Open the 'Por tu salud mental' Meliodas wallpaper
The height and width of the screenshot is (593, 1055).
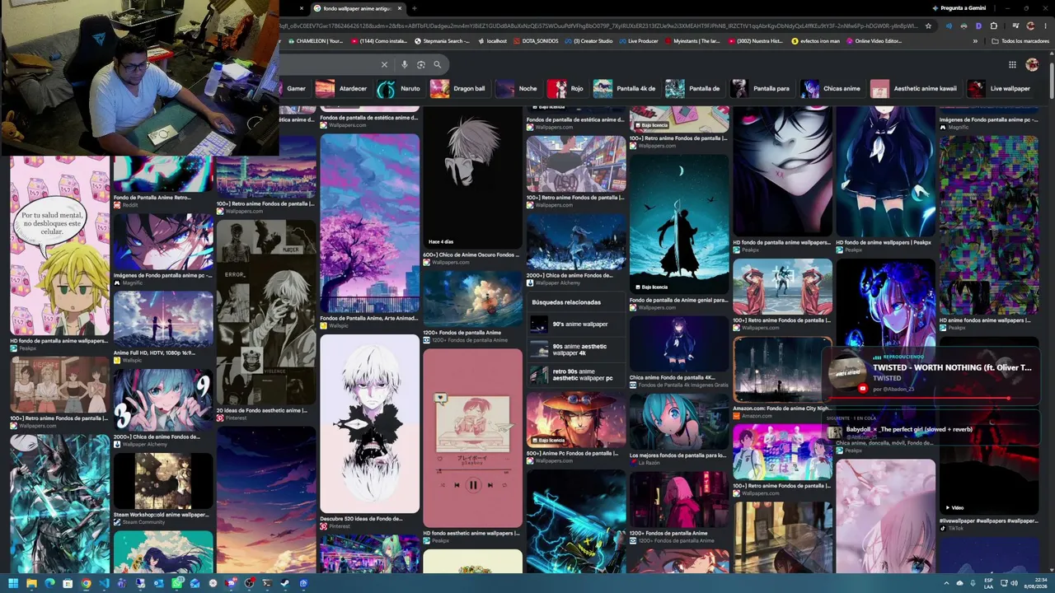pyautogui.click(x=59, y=245)
